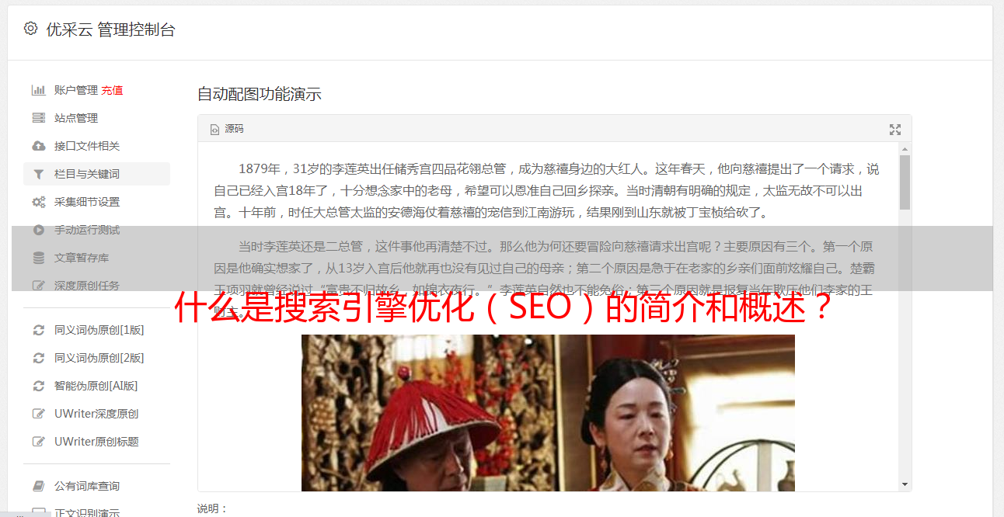Open 智能伪原创[AI版] in sidebar
This screenshot has width=1004, height=517.
[96, 386]
